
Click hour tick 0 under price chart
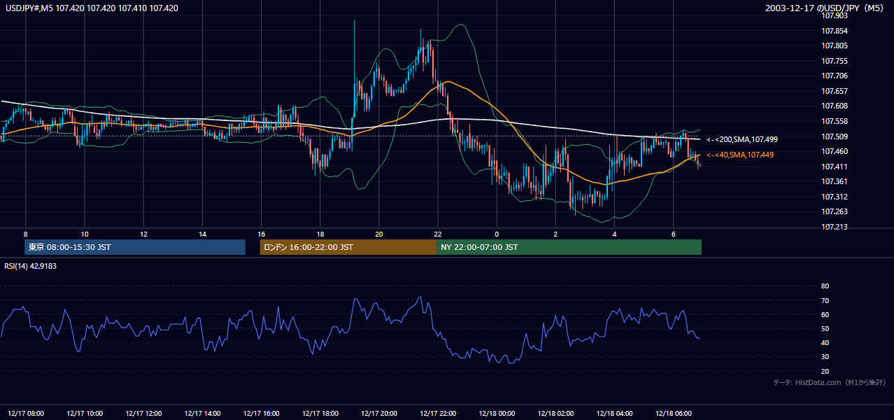497,234
